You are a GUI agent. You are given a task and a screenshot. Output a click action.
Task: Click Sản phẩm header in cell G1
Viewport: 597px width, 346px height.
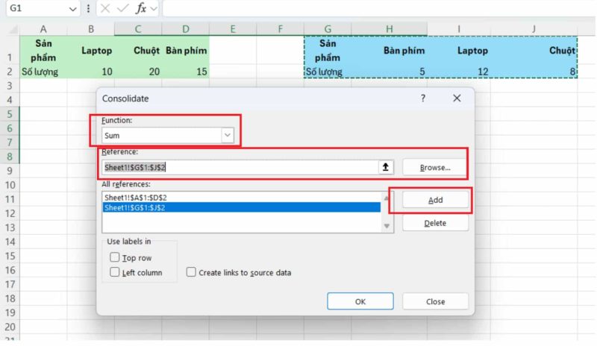click(328, 50)
